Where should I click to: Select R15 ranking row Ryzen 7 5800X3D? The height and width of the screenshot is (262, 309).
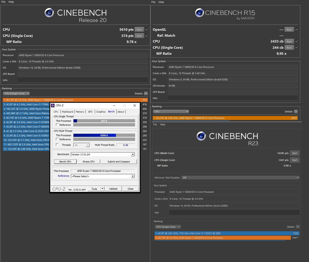pyautogui.click(x=225, y=118)
